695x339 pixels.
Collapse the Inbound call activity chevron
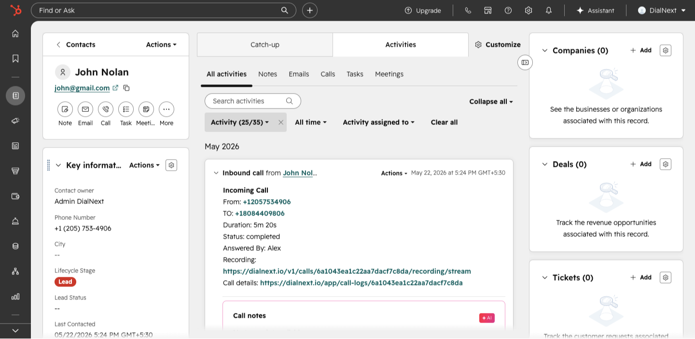[x=216, y=173]
